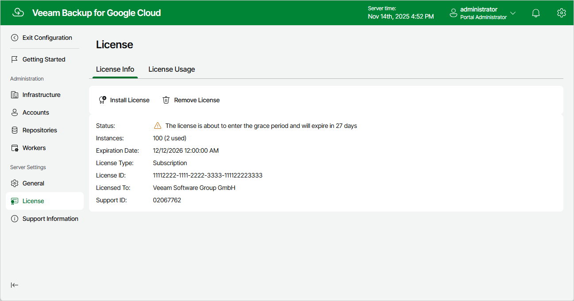The width and height of the screenshot is (574, 301).
Task: Click the Support Information info icon
Action: [x=15, y=219]
